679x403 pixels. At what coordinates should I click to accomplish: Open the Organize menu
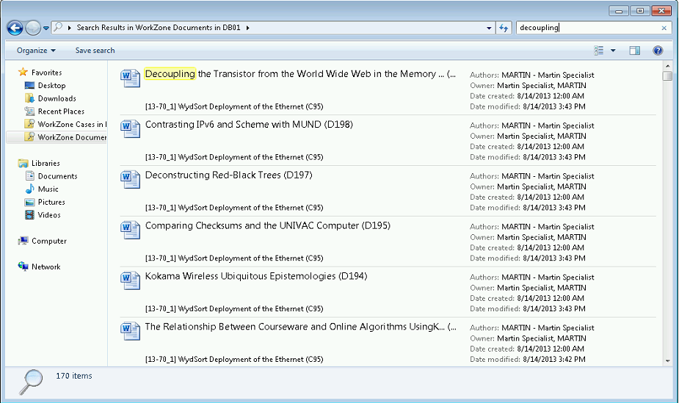(x=36, y=51)
